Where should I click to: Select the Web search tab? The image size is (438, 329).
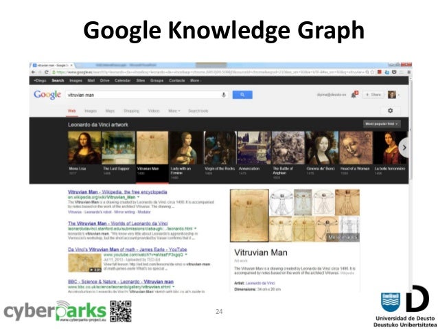pyautogui.click(x=72, y=111)
